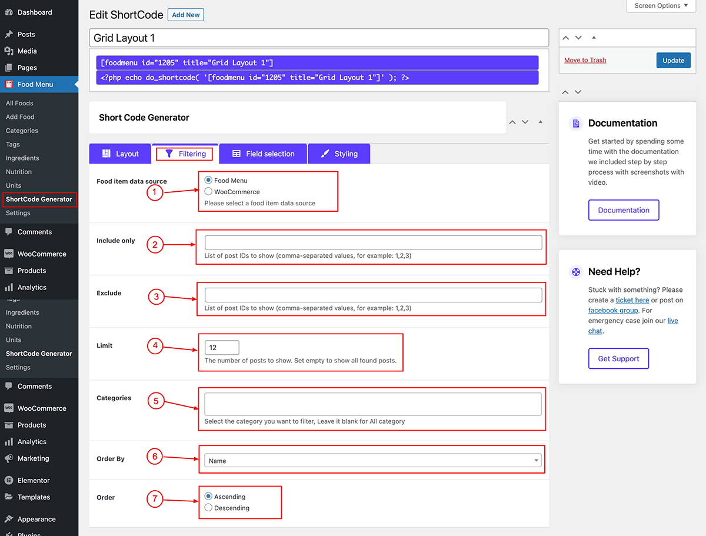
Task: Follow the facebook group link
Action: point(613,310)
